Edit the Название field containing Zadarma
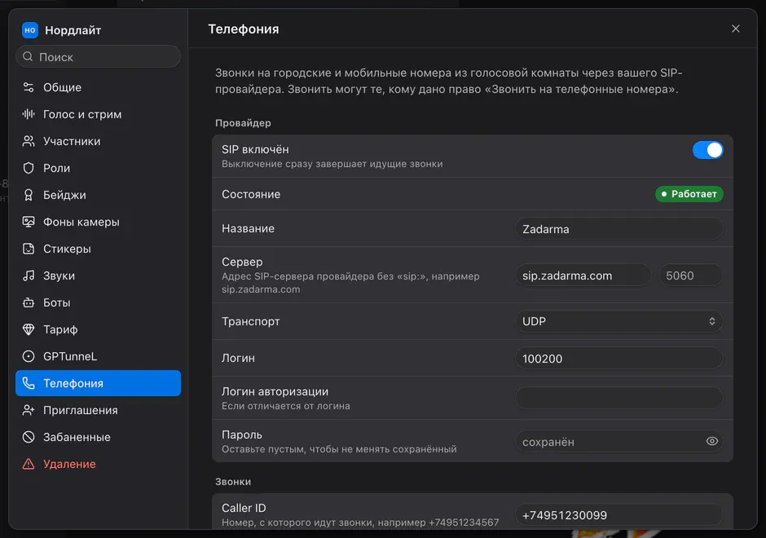 coord(619,229)
